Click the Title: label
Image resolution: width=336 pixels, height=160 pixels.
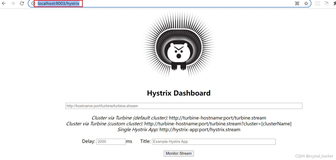click(x=145, y=141)
